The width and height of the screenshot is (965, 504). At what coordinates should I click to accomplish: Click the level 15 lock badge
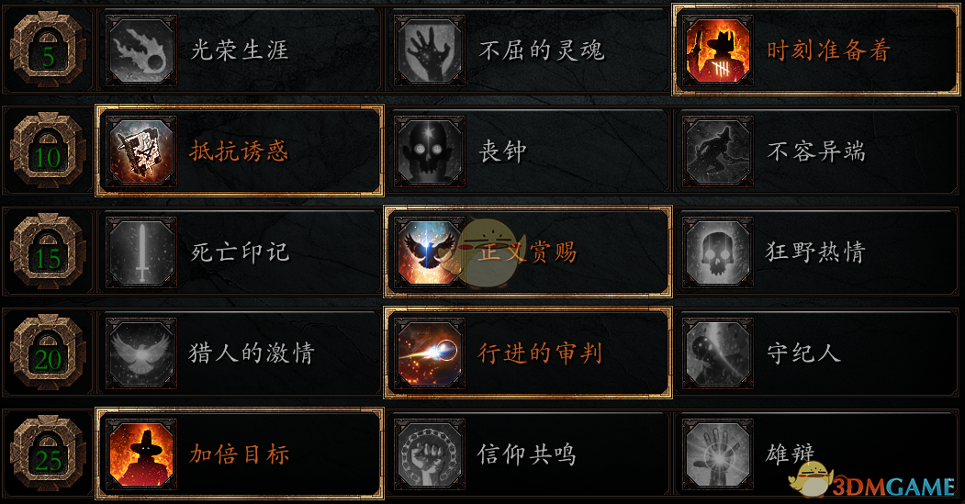click(x=48, y=251)
